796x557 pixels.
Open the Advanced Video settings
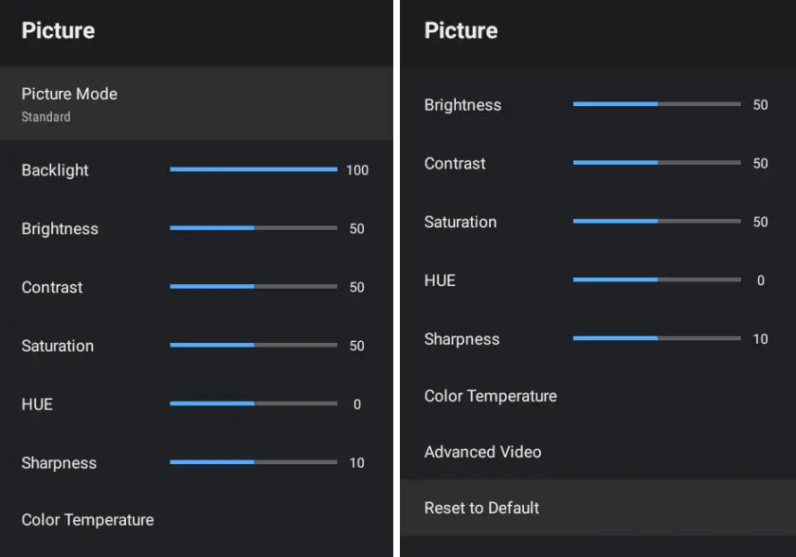(x=483, y=452)
